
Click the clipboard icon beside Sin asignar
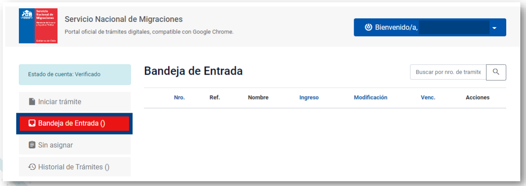click(x=32, y=145)
